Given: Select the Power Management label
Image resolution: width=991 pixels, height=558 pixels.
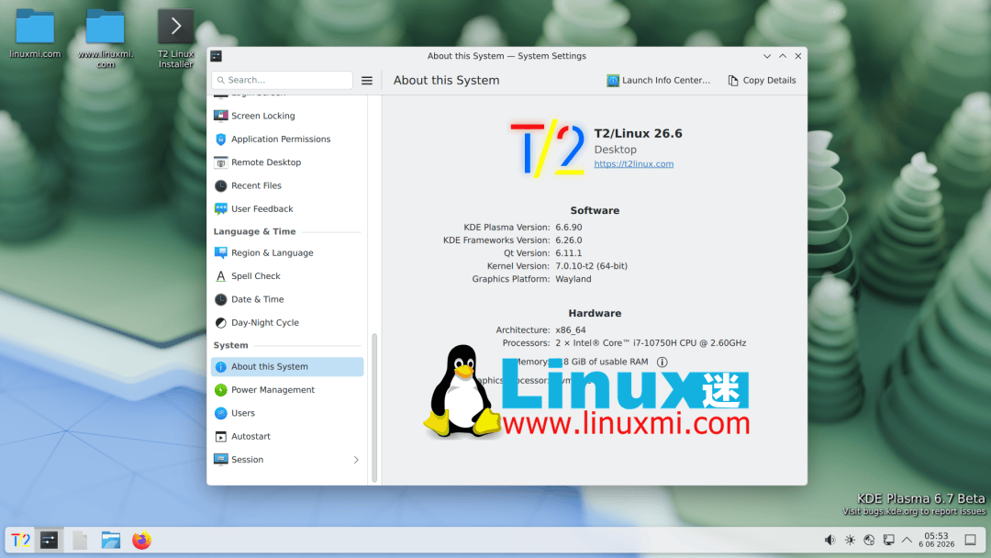Looking at the screenshot, I should pyautogui.click(x=273, y=390).
